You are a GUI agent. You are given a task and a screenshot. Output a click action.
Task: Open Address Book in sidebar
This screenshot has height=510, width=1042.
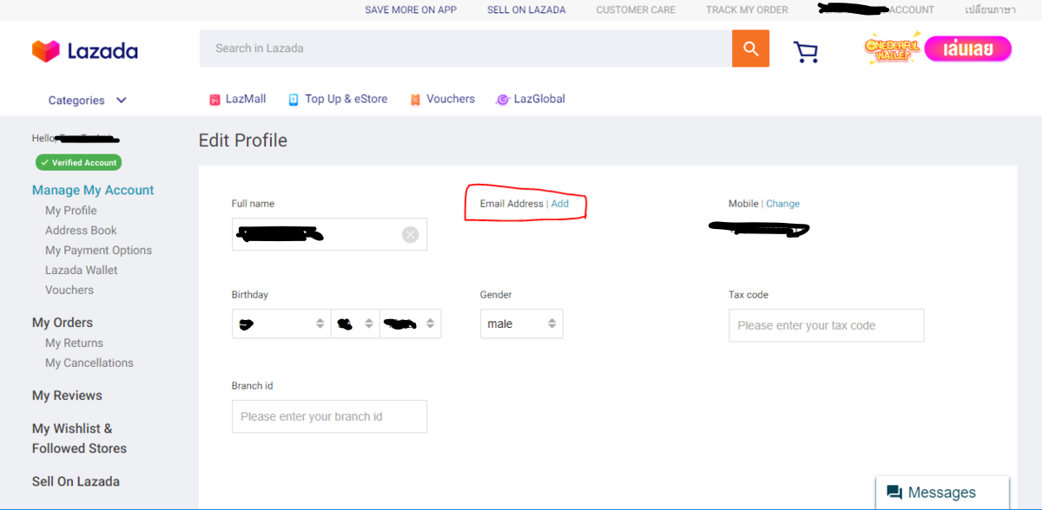81,231
